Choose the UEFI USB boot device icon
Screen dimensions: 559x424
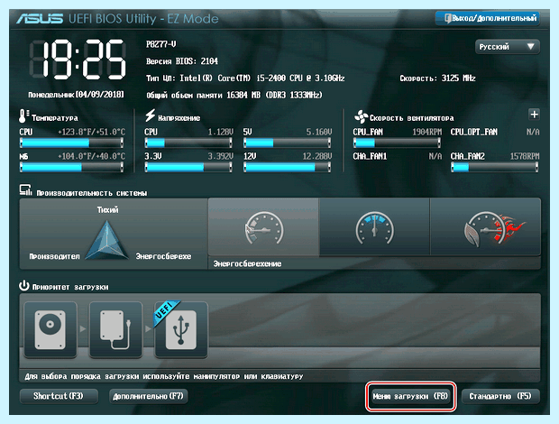point(181,330)
